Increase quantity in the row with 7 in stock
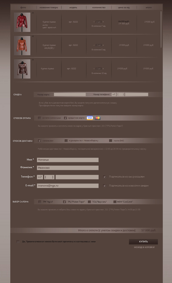 coord(103,22)
